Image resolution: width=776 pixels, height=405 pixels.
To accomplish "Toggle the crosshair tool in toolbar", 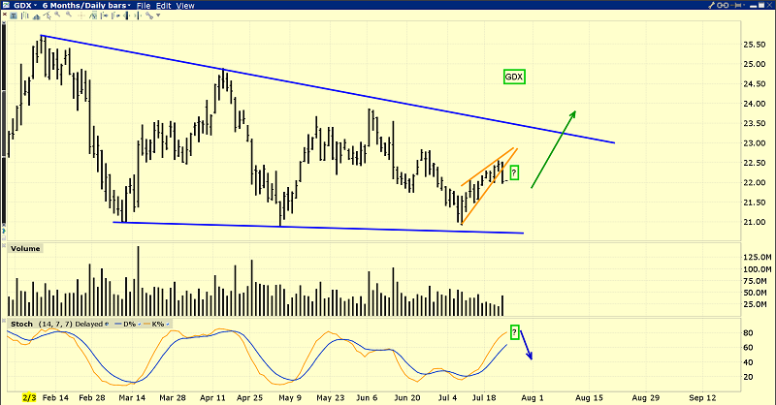I will [81, 16].
